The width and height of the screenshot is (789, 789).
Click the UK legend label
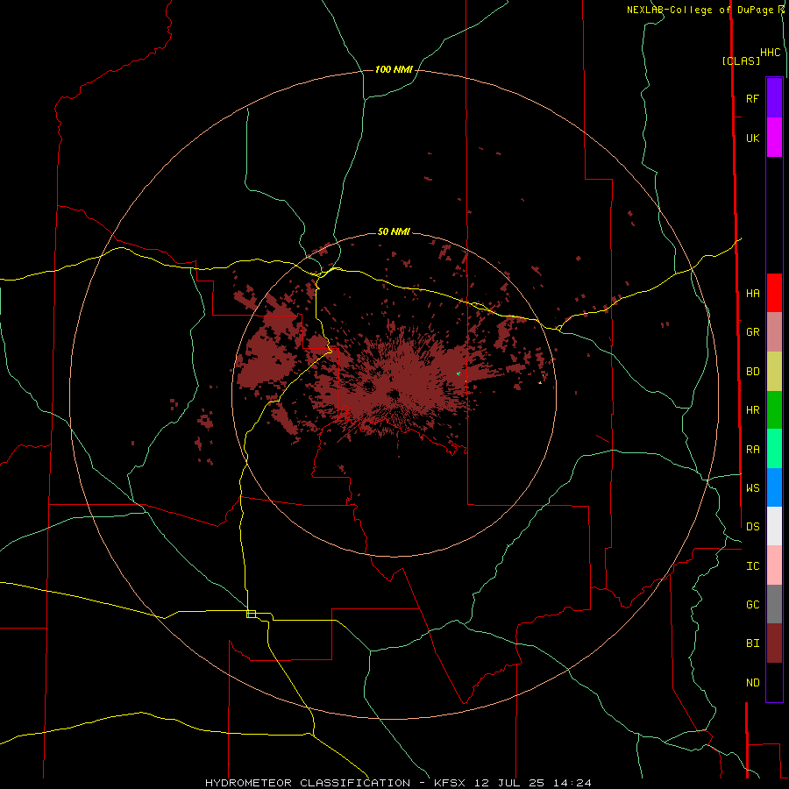pyautogui.click(x=752, y=138)
